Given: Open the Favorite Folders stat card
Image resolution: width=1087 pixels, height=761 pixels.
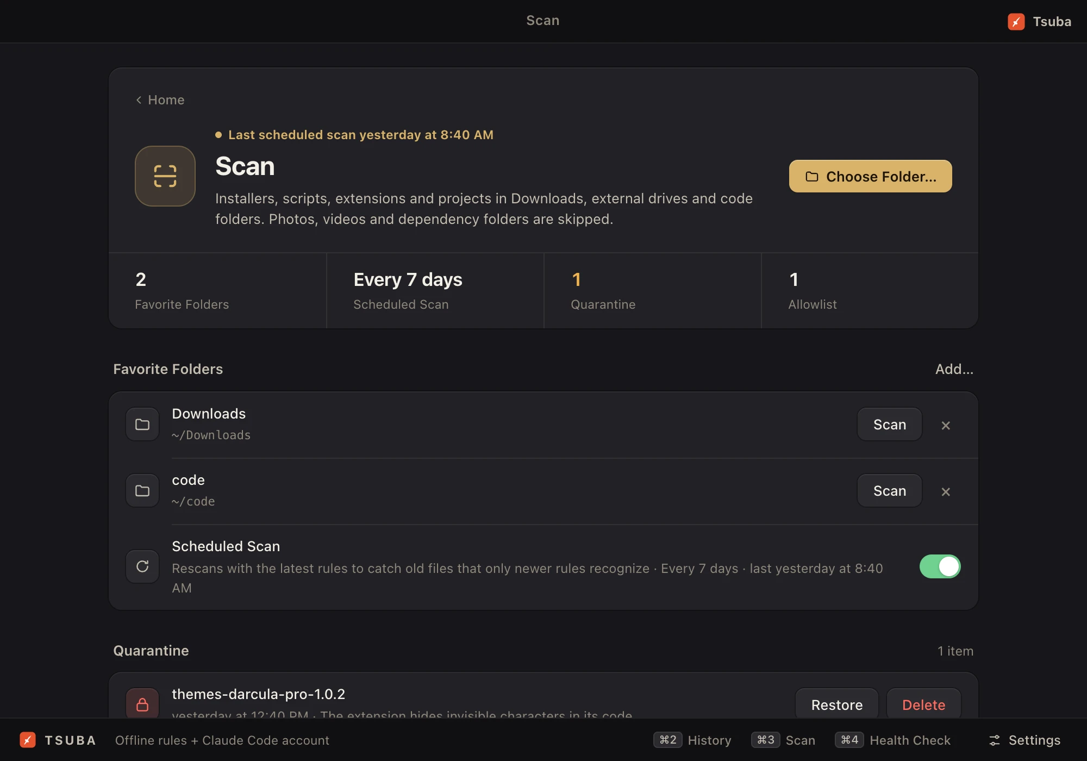Looking at the screenshot, I should tap(217, 291).
